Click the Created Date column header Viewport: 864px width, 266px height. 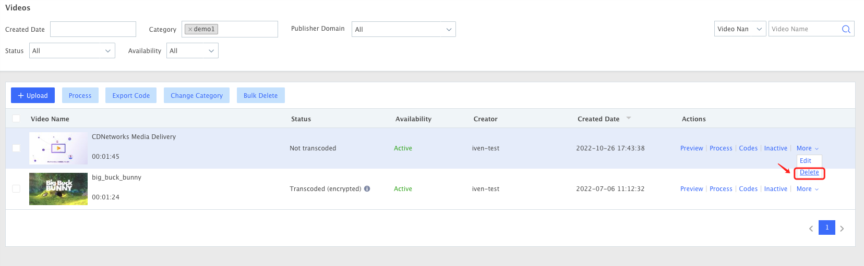tap(598, 119)
